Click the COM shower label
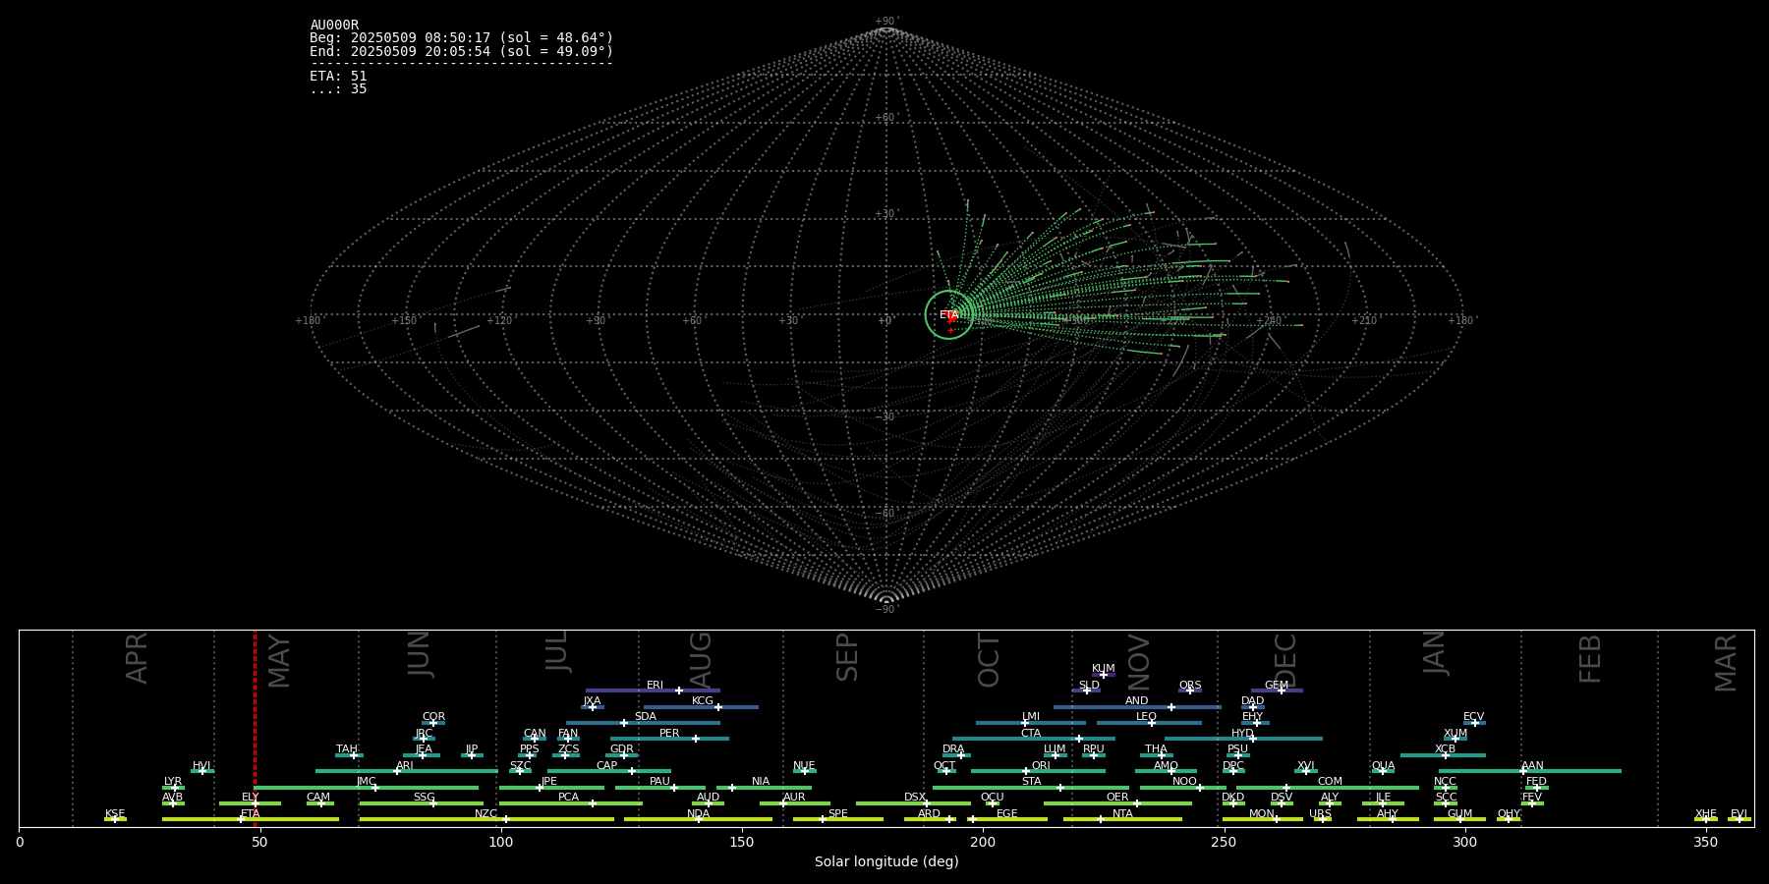1769x884 pixels. (x=1330, y=781)
